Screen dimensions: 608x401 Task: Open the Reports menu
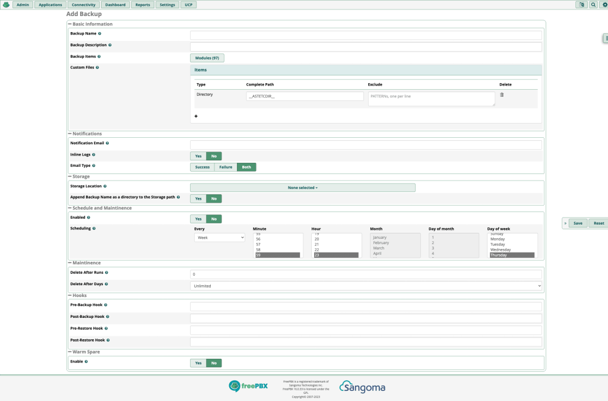pyautogui.click(x=142, y=5)
